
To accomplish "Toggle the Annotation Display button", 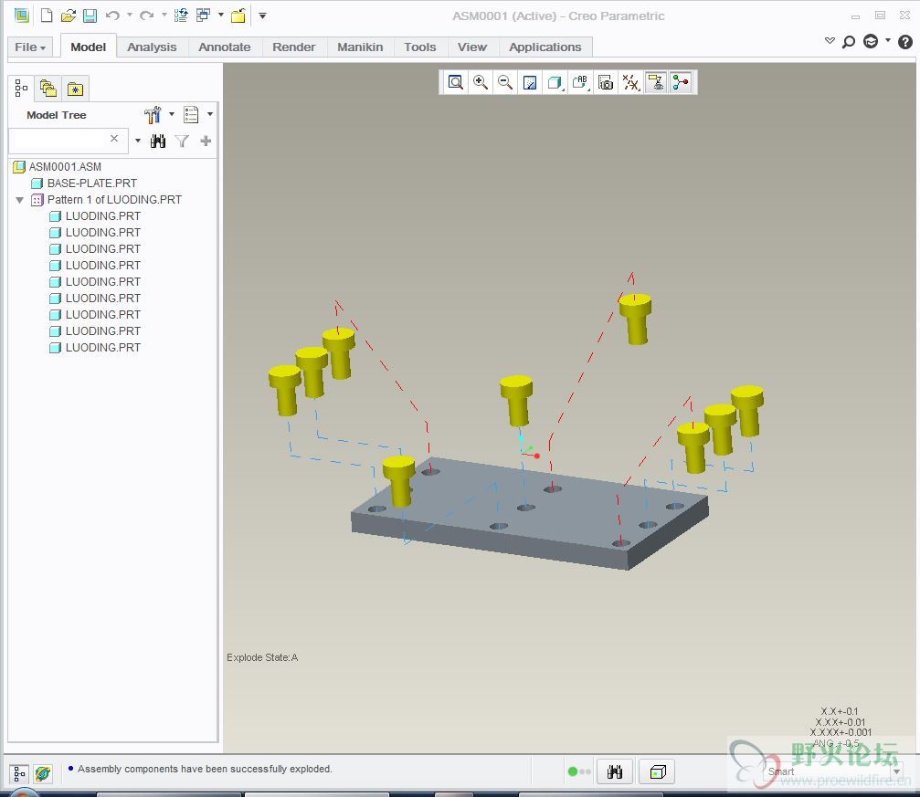I will [655, 82].
